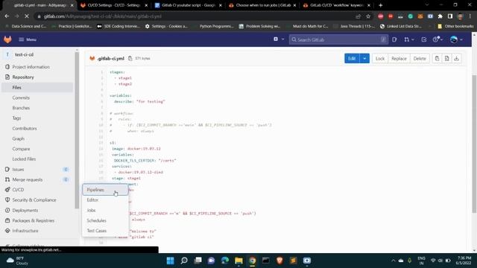Download file icon
Image resolution: width=477 pixels, height=268 pixels.
(x=457, y=58)
